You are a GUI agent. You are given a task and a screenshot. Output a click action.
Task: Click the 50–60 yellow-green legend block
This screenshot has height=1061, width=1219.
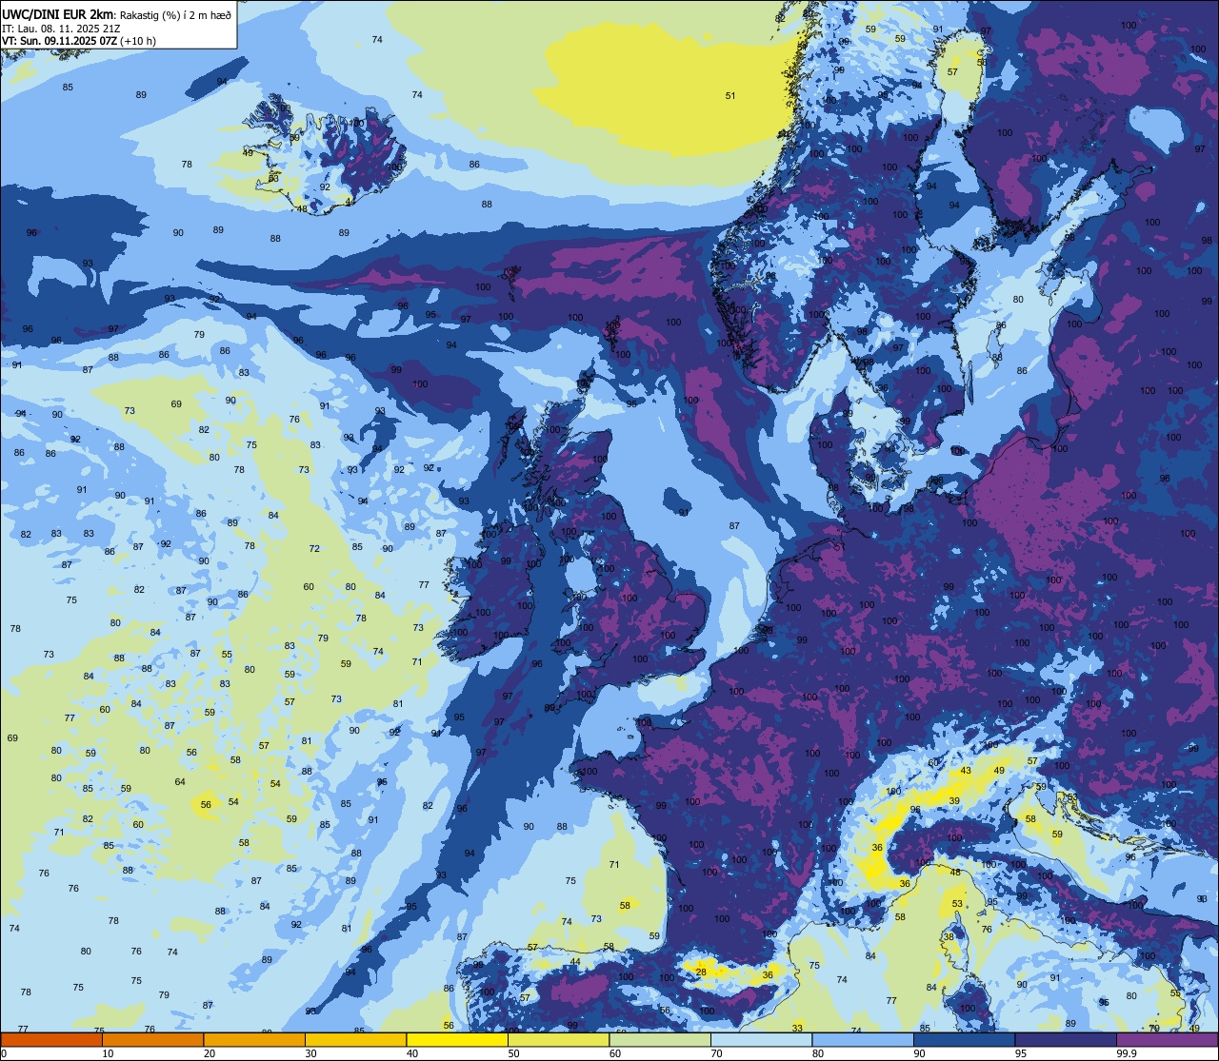[558, 1039]
